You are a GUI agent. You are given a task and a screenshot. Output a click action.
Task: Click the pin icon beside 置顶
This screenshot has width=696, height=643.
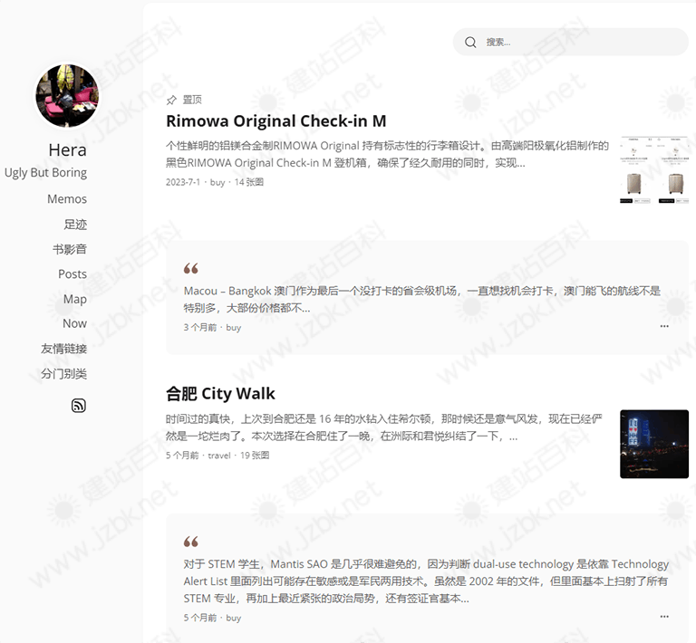[171, 101]
